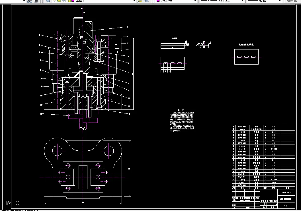Viewport: 301px width, 211px height.
Task: Click the Layer Previous icon
Action: (x=146, y=1)
